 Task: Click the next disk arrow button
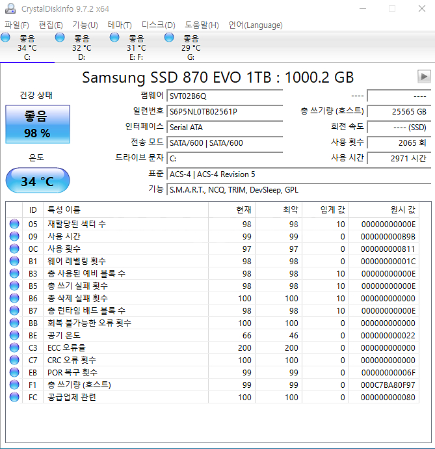[424, 76]
